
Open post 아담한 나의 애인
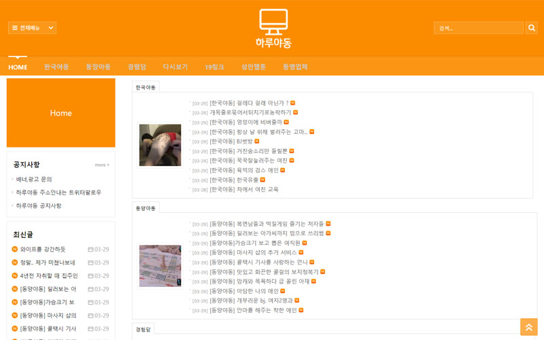pos(244,291)
